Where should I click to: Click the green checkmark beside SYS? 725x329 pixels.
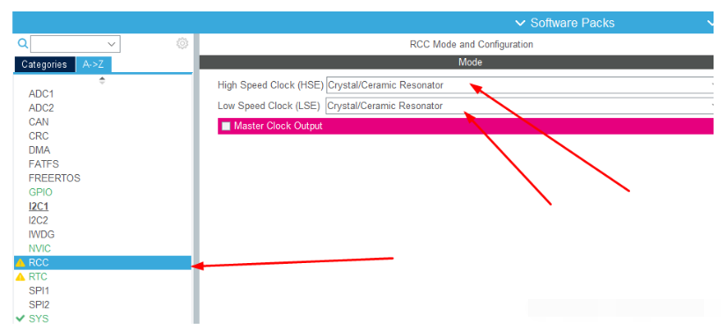tap(20, 318)
